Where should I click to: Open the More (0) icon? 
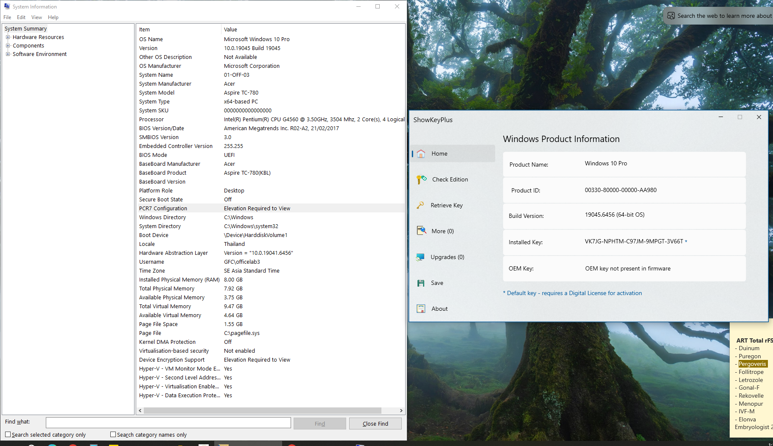pos(421,231)
